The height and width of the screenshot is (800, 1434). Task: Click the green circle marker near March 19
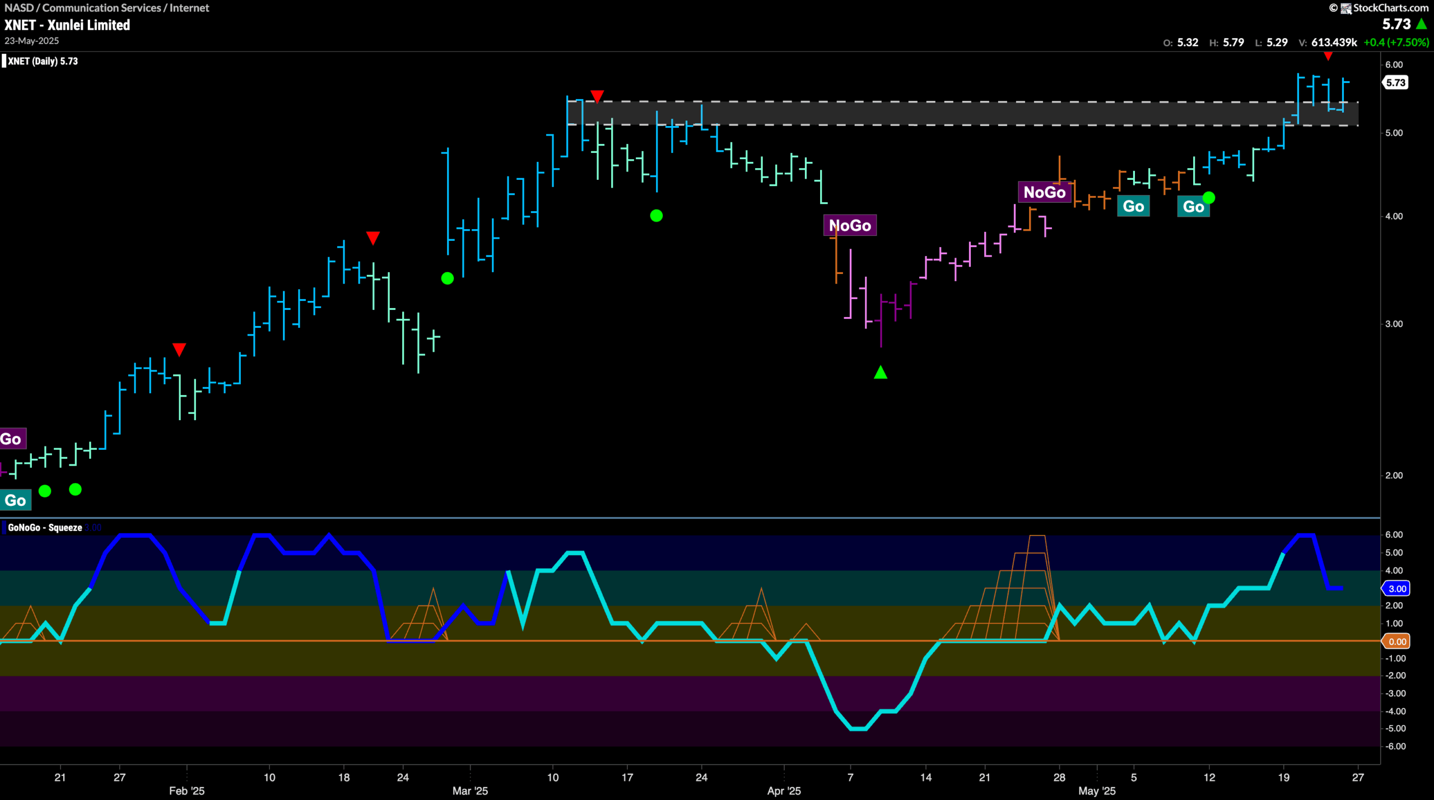coord(657,216)
